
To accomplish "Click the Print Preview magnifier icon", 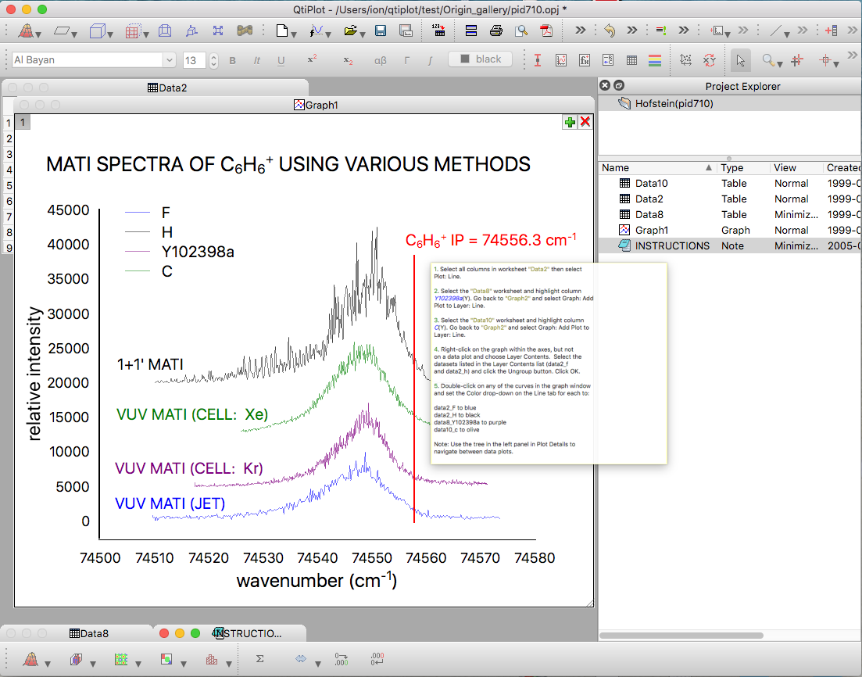I will 520,31.
